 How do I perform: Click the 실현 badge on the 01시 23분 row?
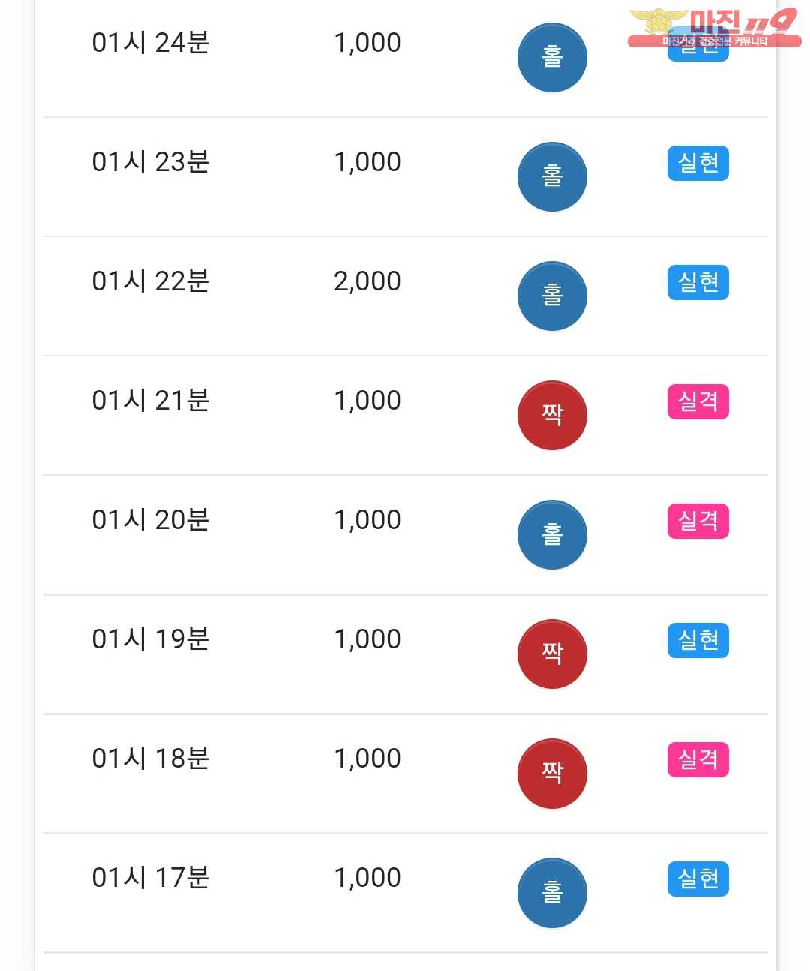tap(697, 164)
